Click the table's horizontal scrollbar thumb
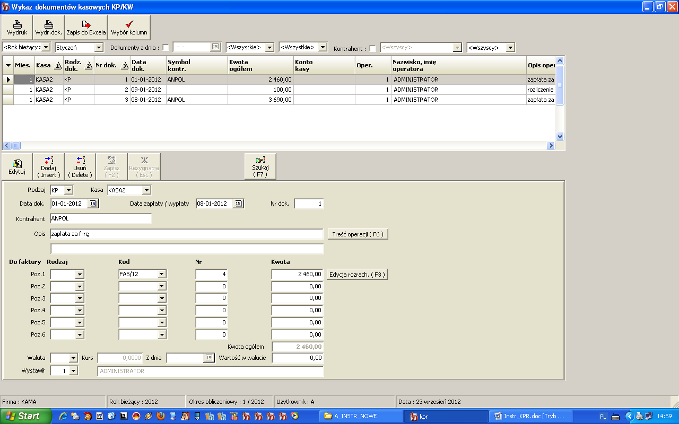The width and height of the screenshot is (679, 424). [16, 145]
